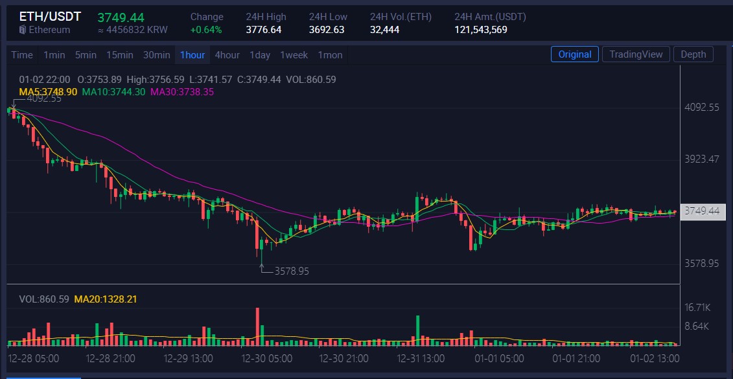Select the Time chart interval
This screenshot has width=733, height=379.
click(22, 55)
